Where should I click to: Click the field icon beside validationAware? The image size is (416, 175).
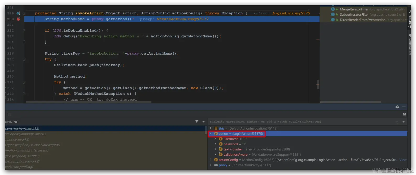[221, 154]
